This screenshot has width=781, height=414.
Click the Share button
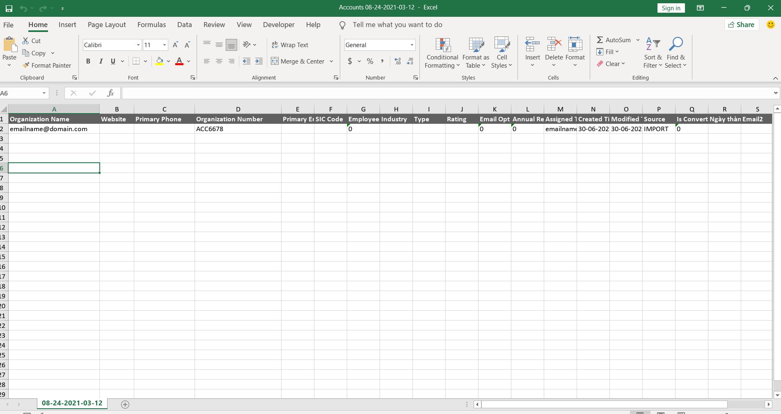741,25
